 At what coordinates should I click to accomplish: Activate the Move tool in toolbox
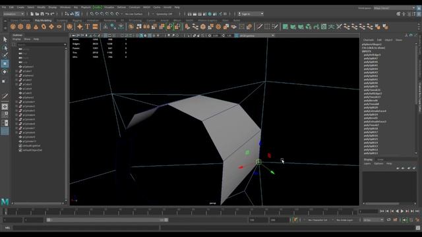(5, 64)
